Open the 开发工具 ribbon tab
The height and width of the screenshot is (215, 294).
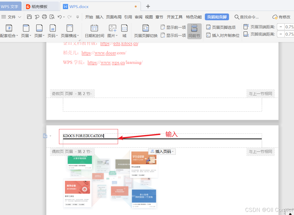[x=175, y=17]
